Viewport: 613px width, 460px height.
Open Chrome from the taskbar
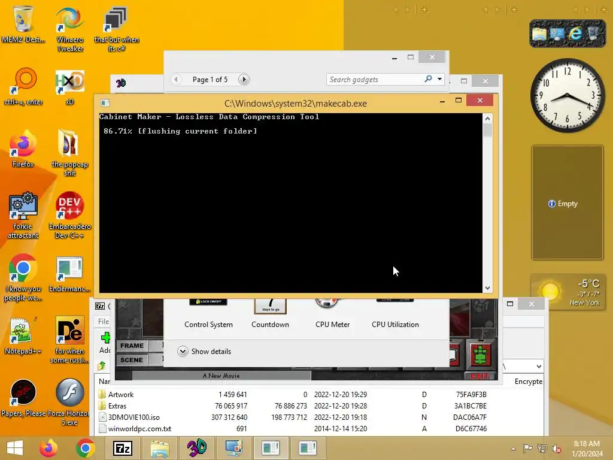point(85,448)
